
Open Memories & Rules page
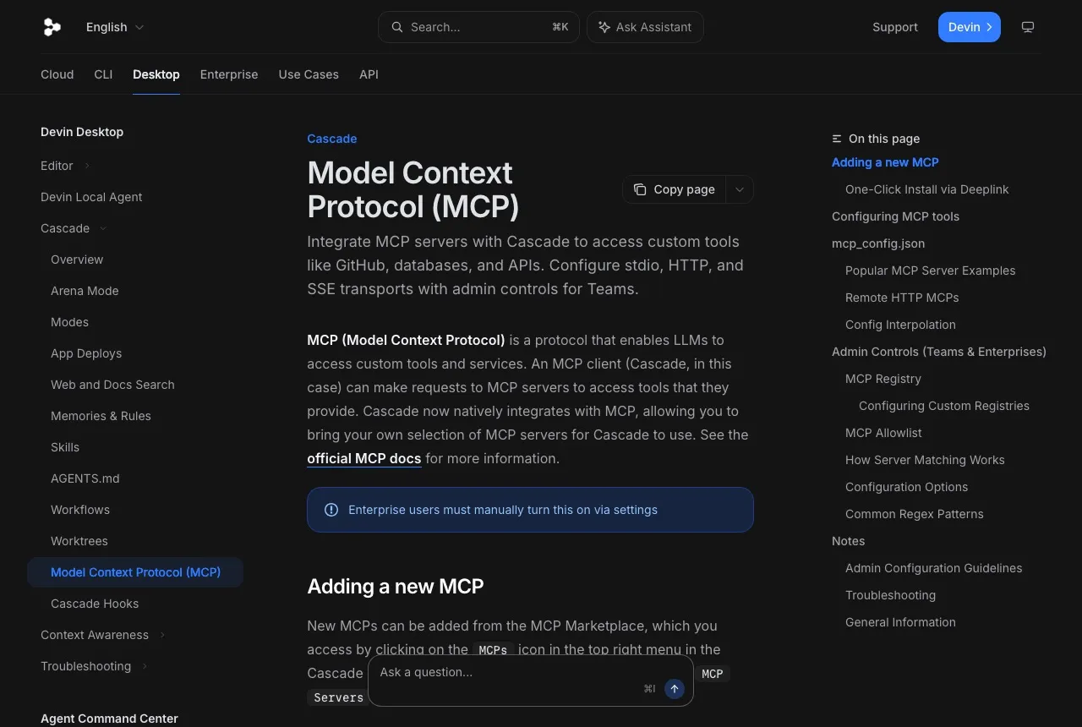point(101,416)
